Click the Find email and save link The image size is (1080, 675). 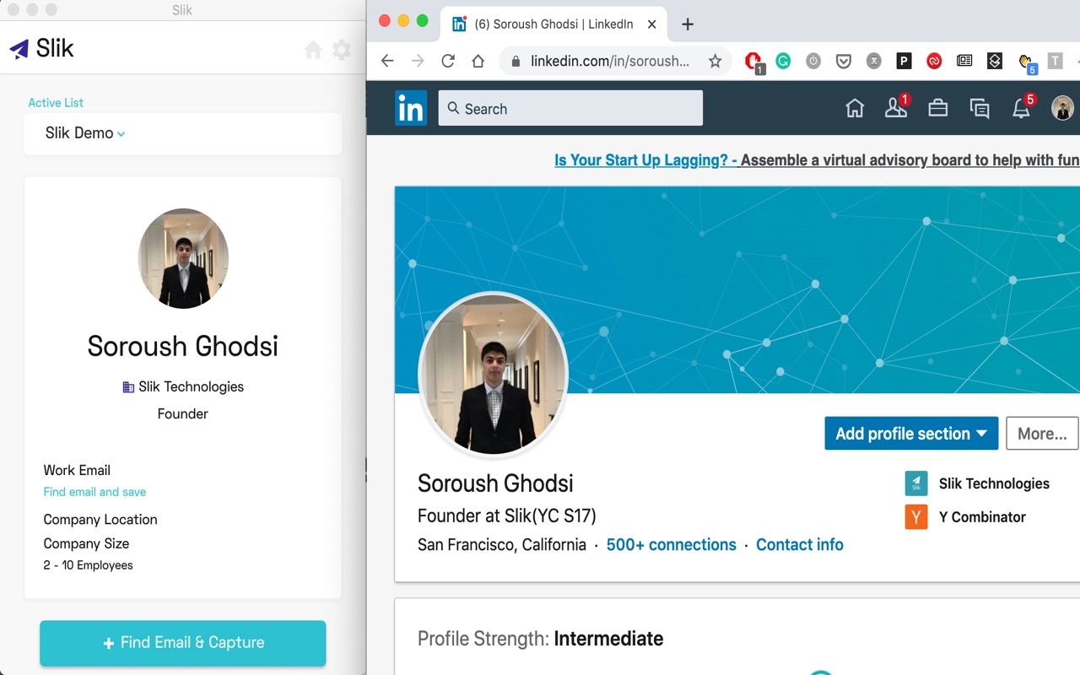tap(94, 492)
